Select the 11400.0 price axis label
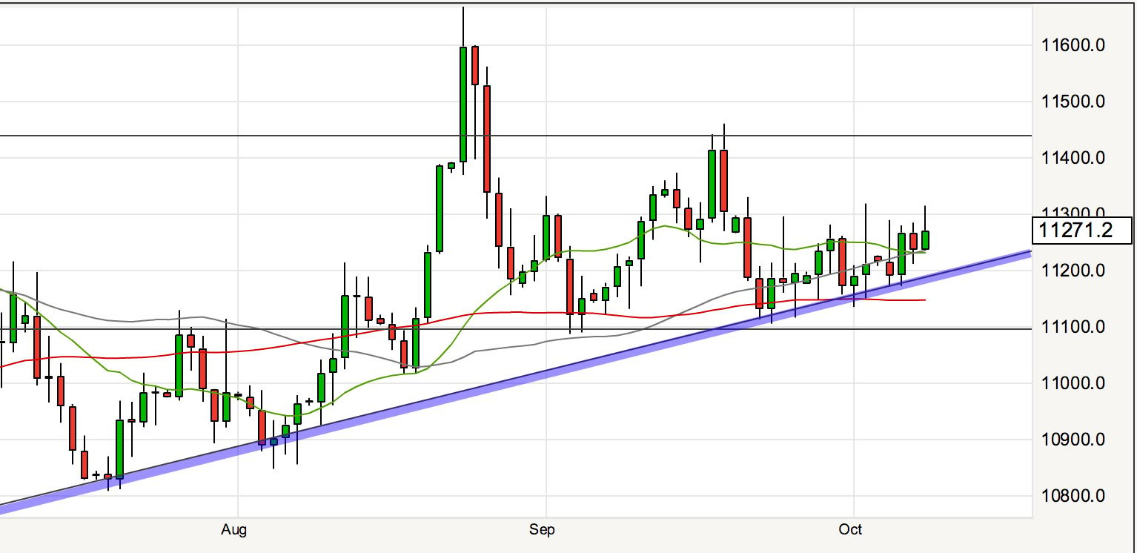This screenshot has height=553, width=1137. [1073, 158]
